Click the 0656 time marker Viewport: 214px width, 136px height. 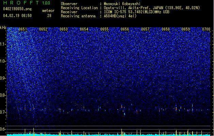[125, 29]
